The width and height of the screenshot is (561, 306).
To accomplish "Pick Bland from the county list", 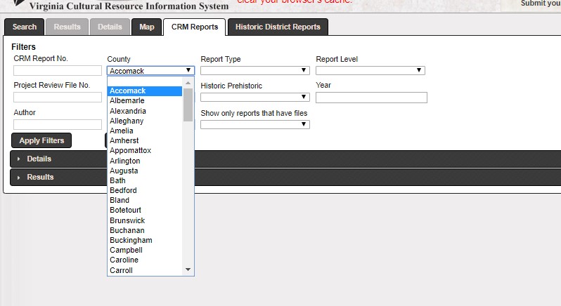I will [x=145, y=200].
